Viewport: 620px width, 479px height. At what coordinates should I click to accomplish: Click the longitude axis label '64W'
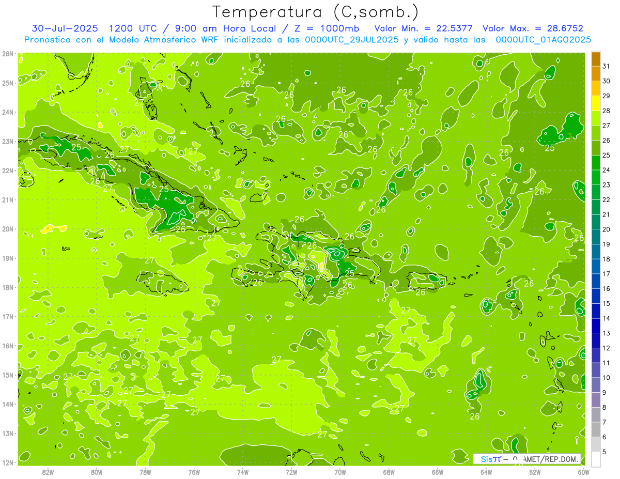[486, 472]
